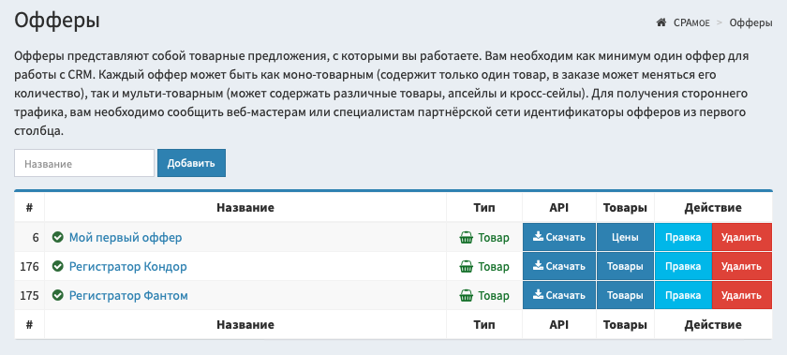Click green check icon beside Мой первый оффер
This screenshot has height=355, width=787.
tap(58, 238)
